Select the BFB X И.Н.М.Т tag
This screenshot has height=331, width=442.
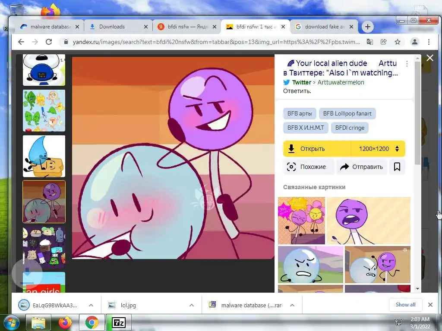(306, 128)
